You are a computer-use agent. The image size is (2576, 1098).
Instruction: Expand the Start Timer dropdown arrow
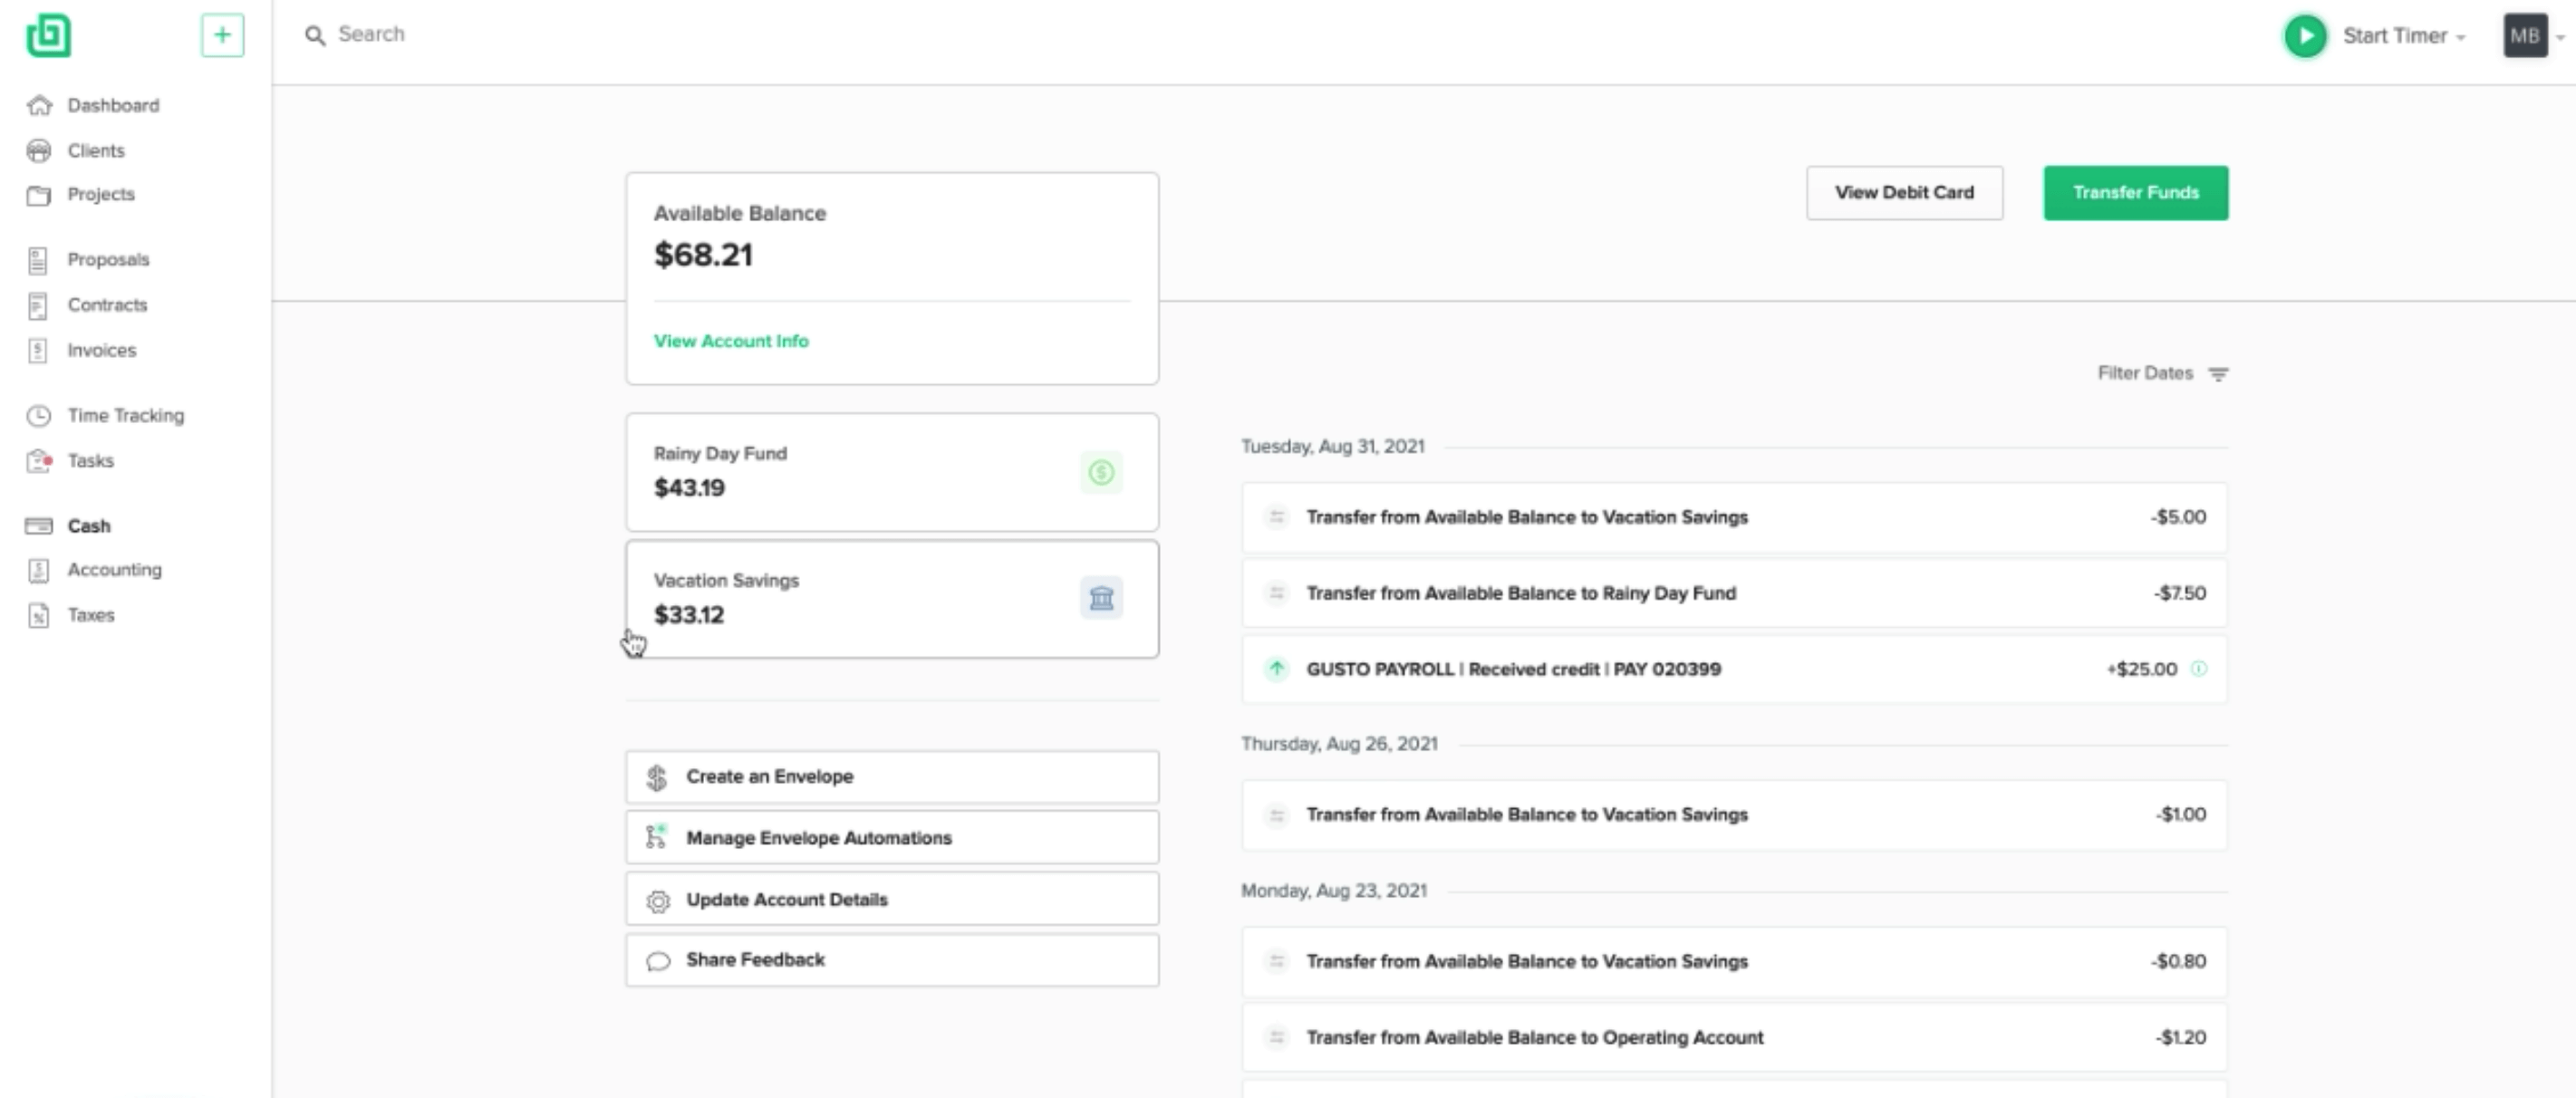2461,37
